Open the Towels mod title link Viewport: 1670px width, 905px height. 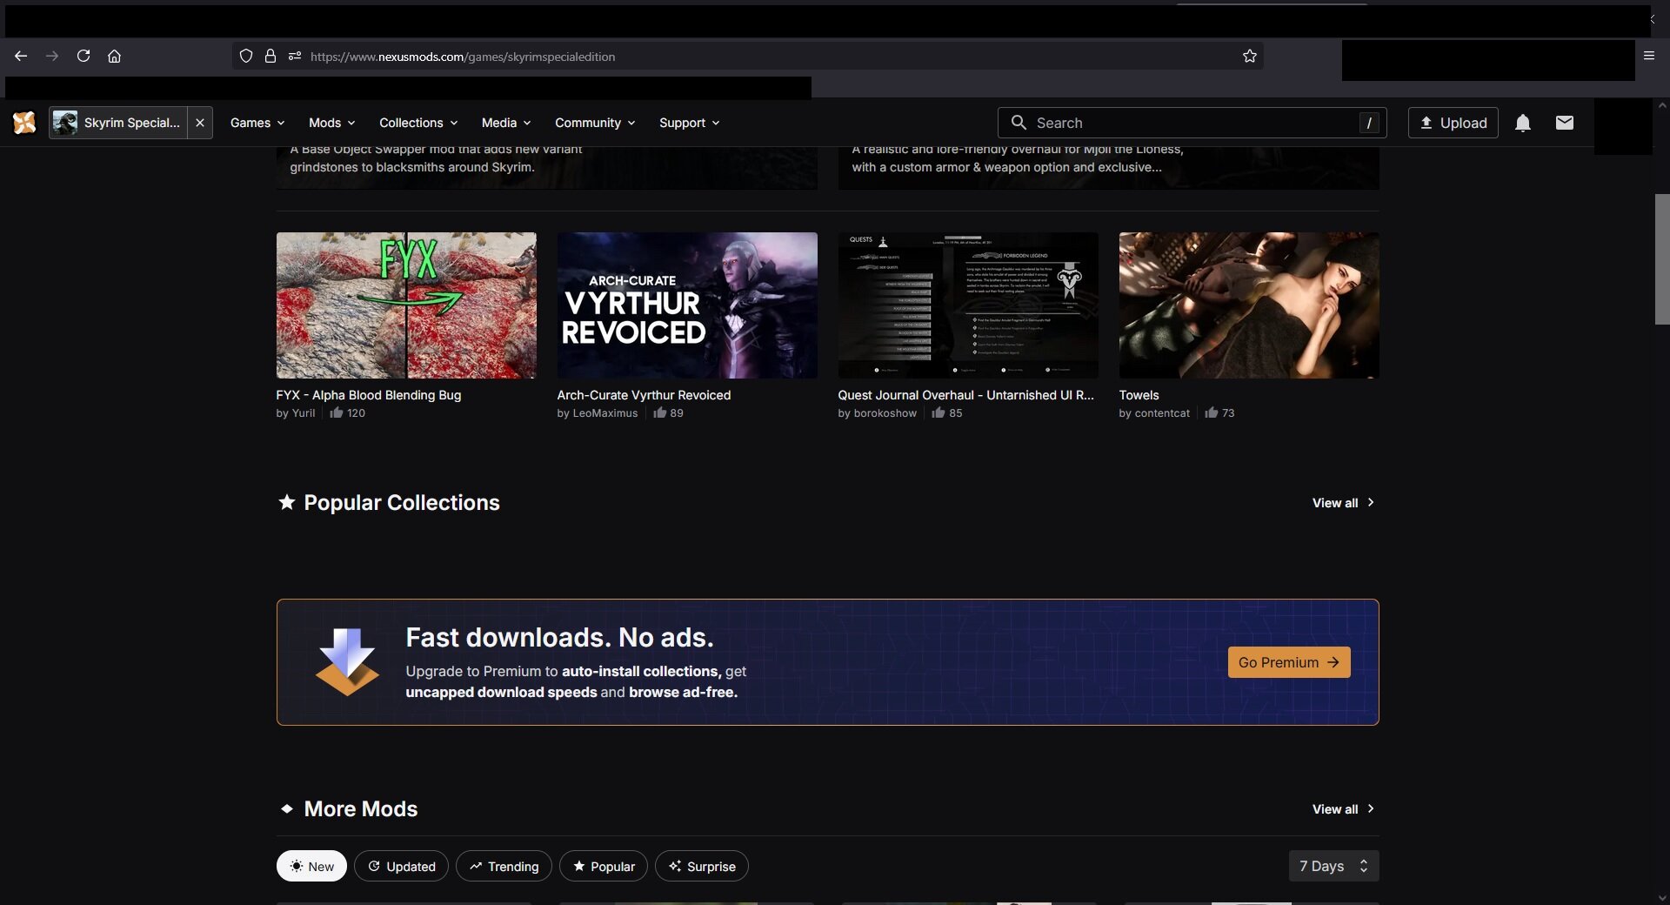pos(1139,395)
